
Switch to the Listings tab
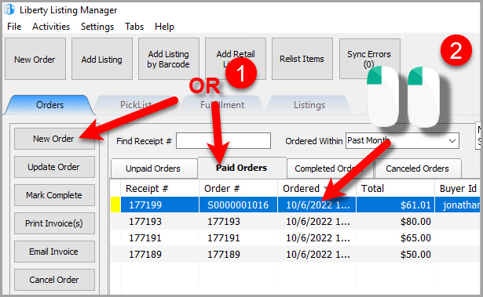pos(309,105)
